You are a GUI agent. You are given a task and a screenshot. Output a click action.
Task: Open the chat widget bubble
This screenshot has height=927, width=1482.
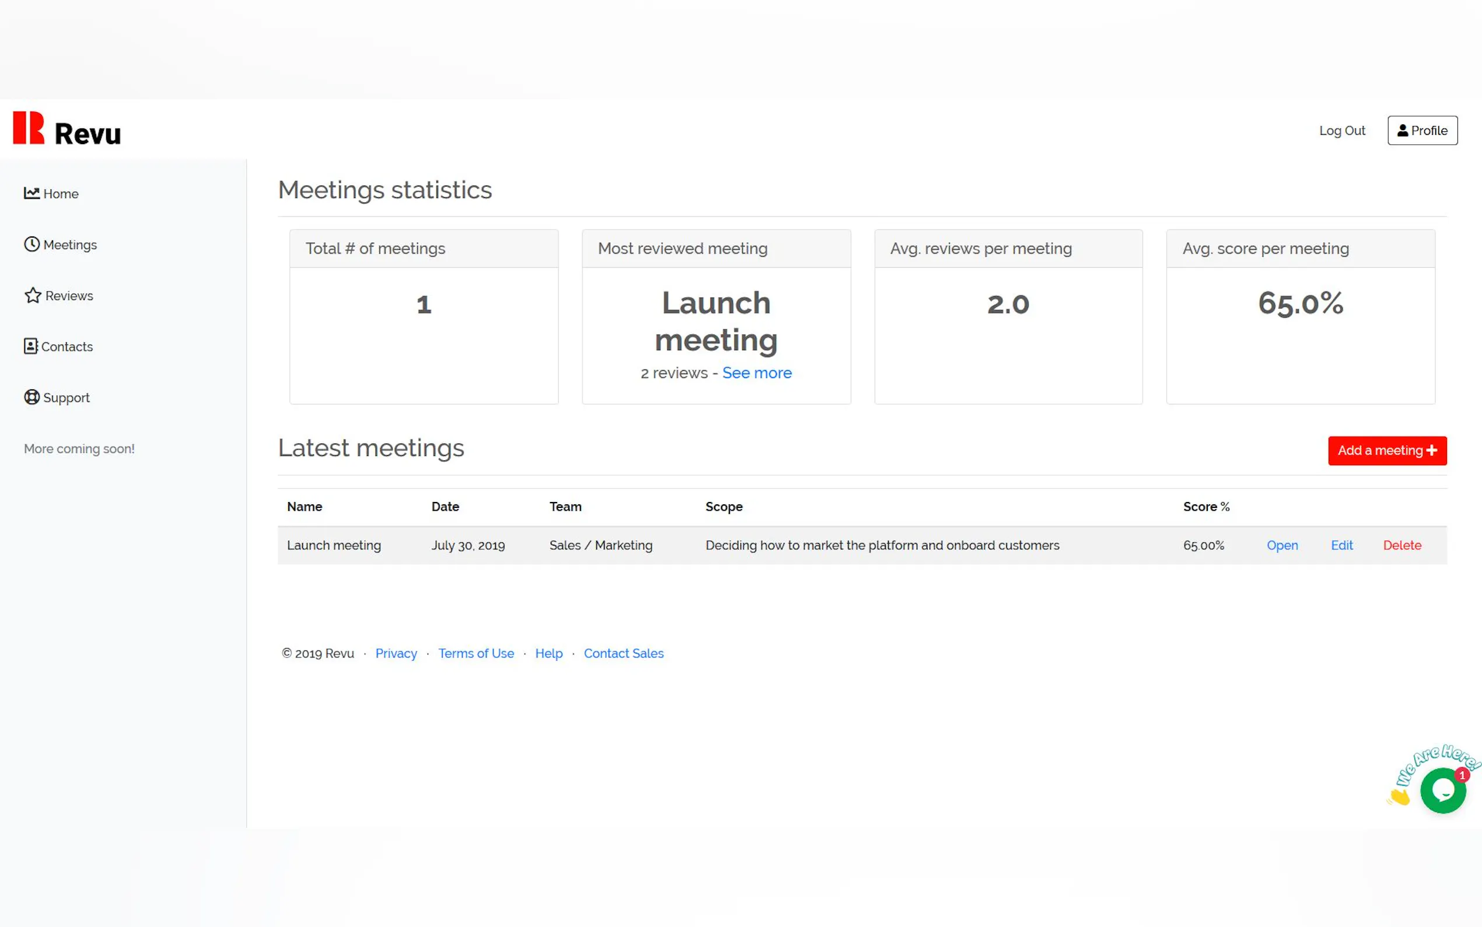(1443, 791)
